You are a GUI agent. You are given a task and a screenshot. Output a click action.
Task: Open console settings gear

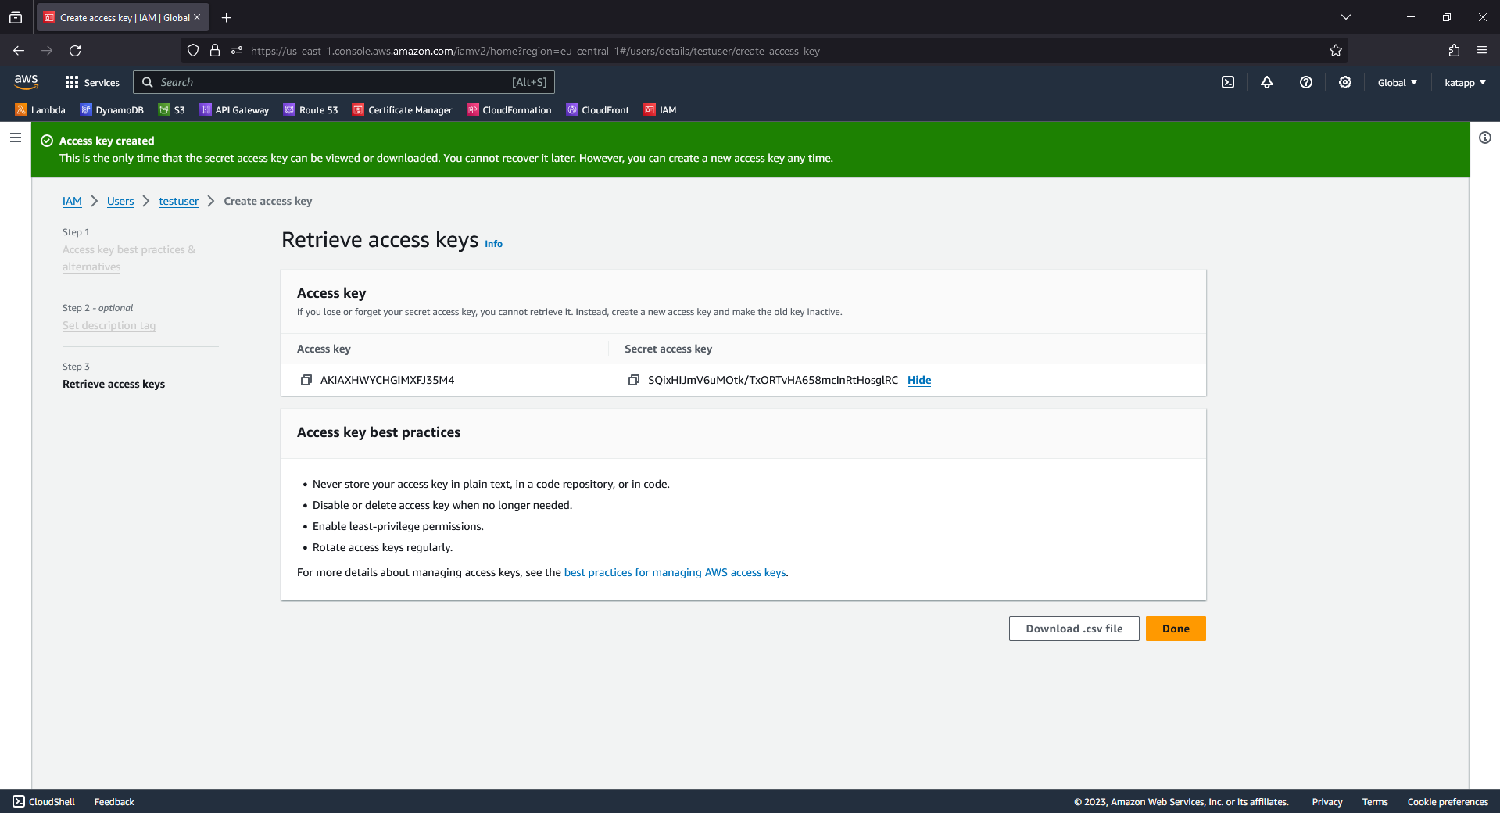pyautogui.click(x=1345, y=82)
